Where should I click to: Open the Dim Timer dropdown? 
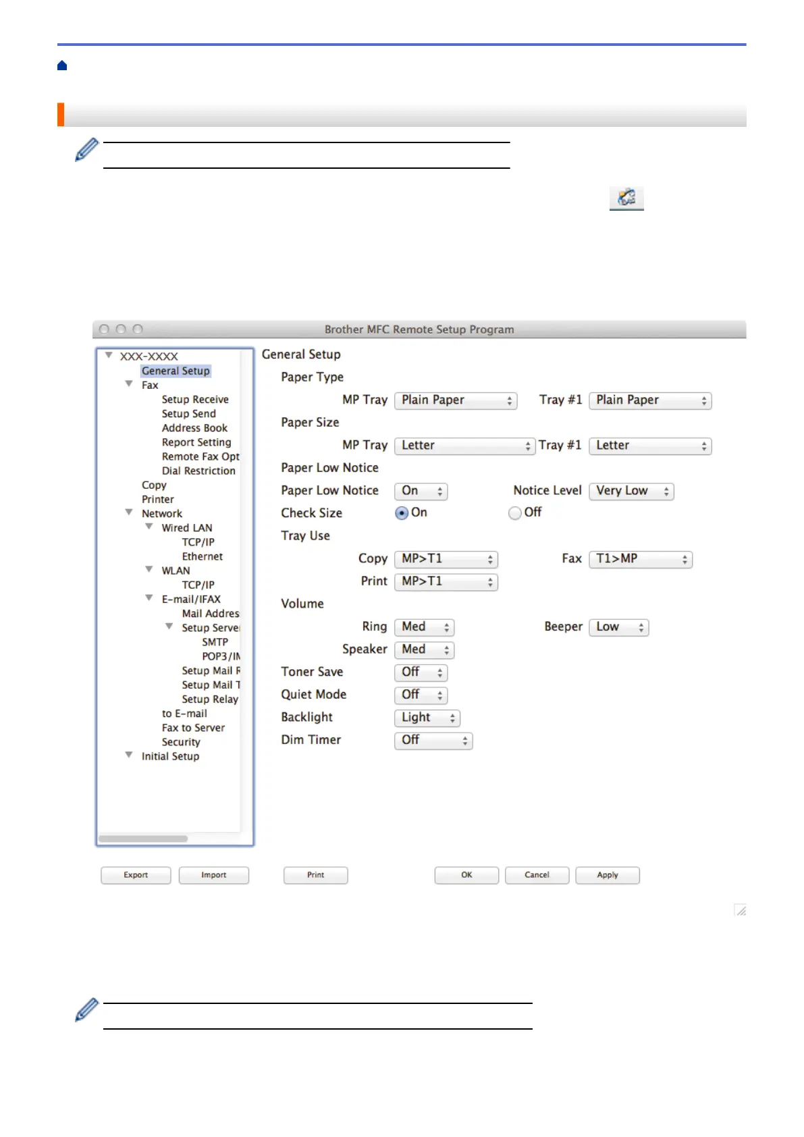tap(433, 740)
